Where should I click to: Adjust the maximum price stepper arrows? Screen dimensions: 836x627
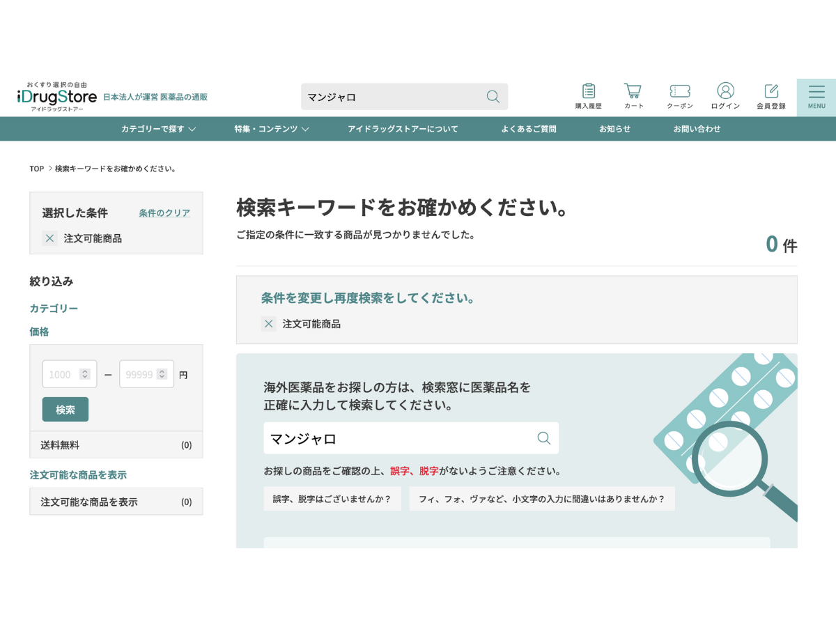[x=162, y=374]
